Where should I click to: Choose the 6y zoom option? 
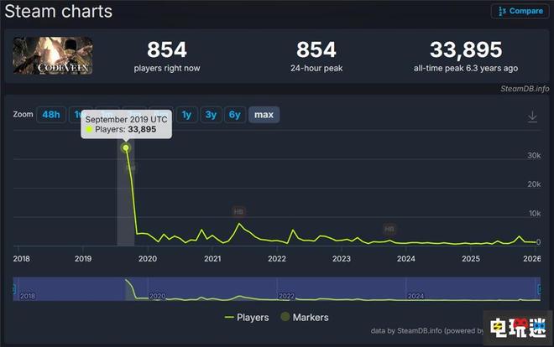[235, 115]
